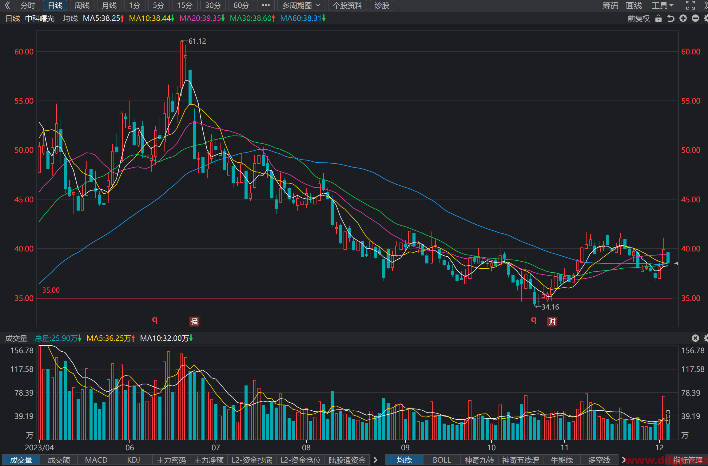Expand the 多周期图 dropdown

301,6
